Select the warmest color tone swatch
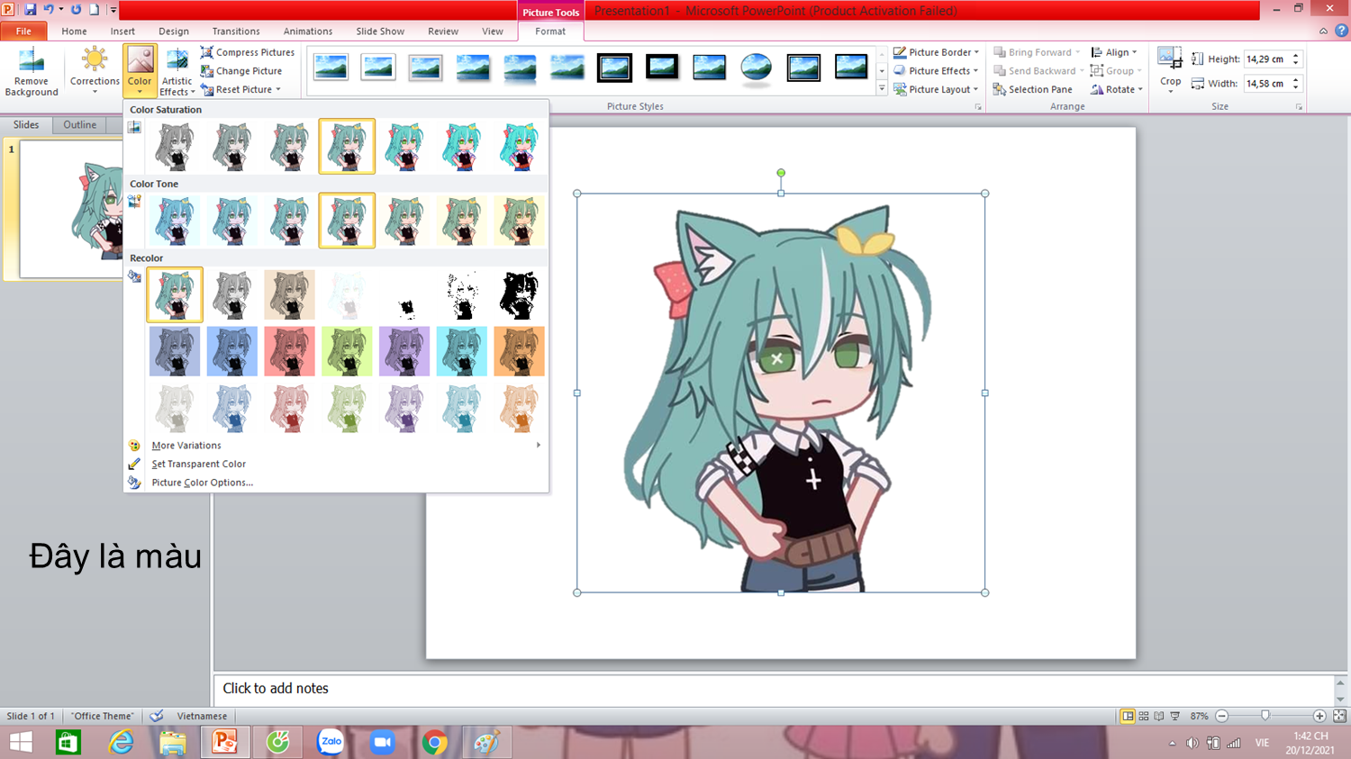This screenshot has width=1351, height=759. point(519,221)
